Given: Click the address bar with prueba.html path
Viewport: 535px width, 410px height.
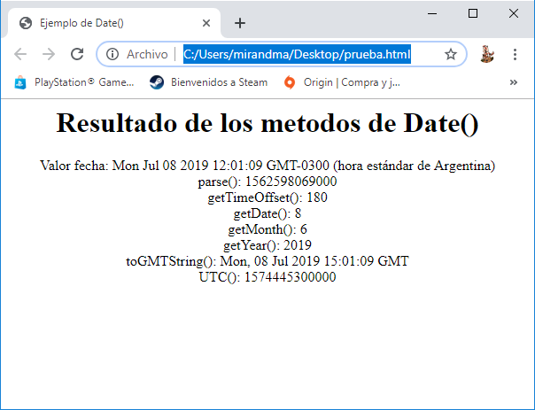Looking at the screenshot, I should click(x=297, y=55).
